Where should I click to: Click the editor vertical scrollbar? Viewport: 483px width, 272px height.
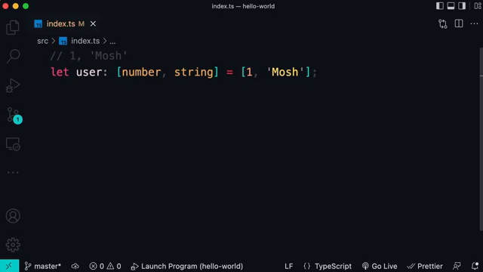(x=481, y=139)
